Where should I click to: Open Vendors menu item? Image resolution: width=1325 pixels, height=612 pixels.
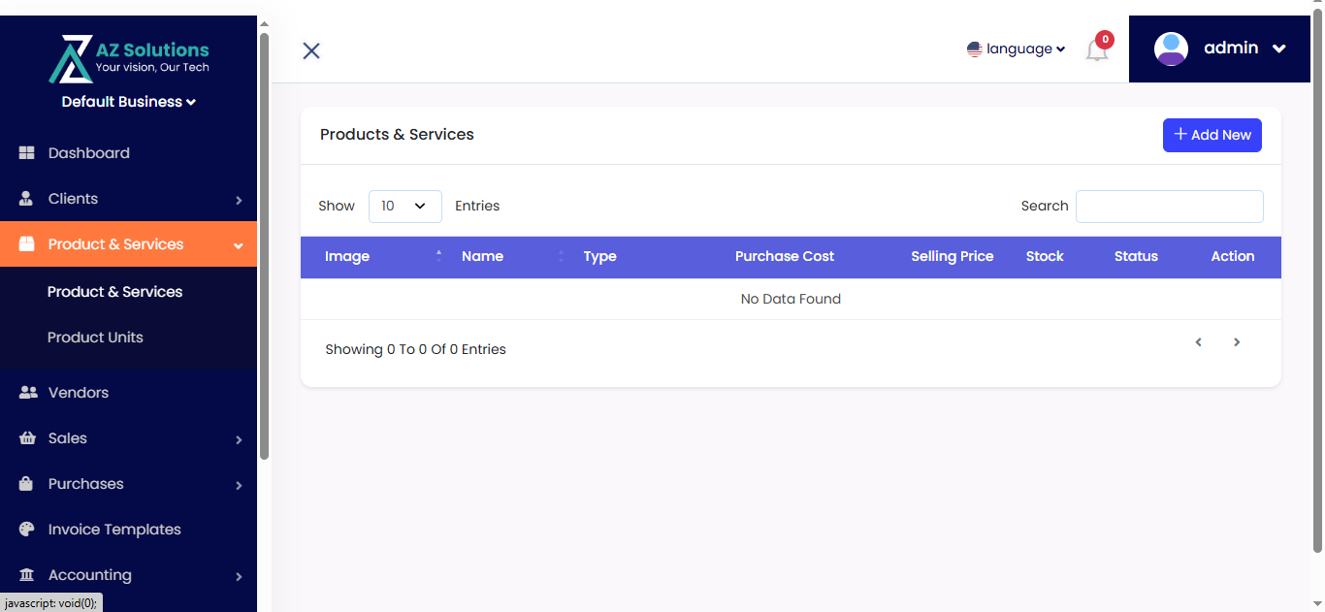128,393
